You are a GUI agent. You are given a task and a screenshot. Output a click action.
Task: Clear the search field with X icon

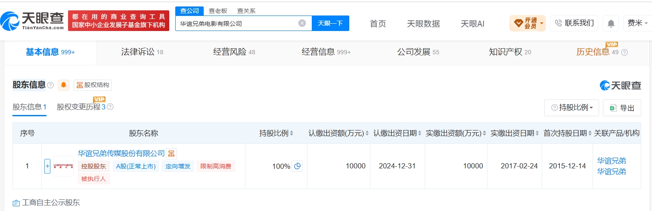coord(302,23)
